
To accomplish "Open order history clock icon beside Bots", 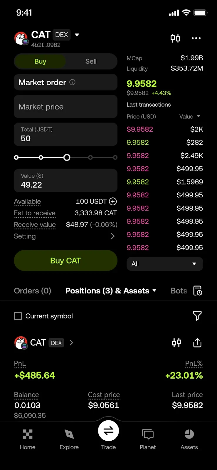I will tap(198, 291).
